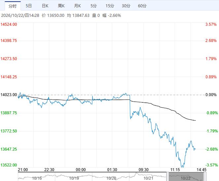
Task: Click the 10/20 date in mini timeline
Action: (111, 178)
